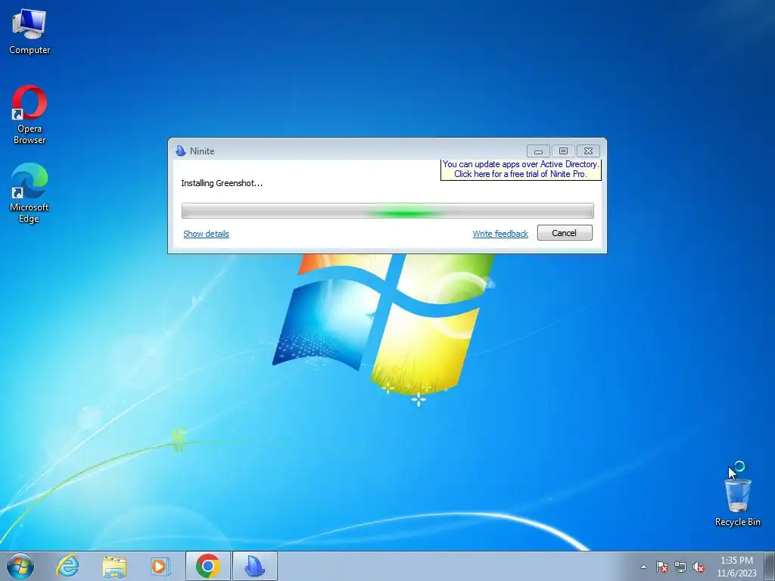Click the network status tray icon
Image resolution: width=775 pixels, height=581 pixels.
pos(680,567)
